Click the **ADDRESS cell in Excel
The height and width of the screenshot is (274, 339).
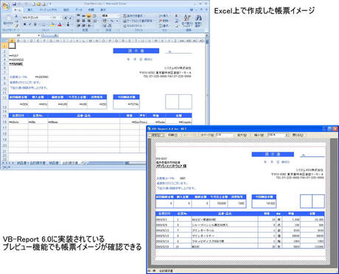(16, 60)
